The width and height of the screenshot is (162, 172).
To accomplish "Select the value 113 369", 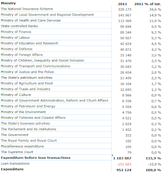I will [x=125, y=21].
